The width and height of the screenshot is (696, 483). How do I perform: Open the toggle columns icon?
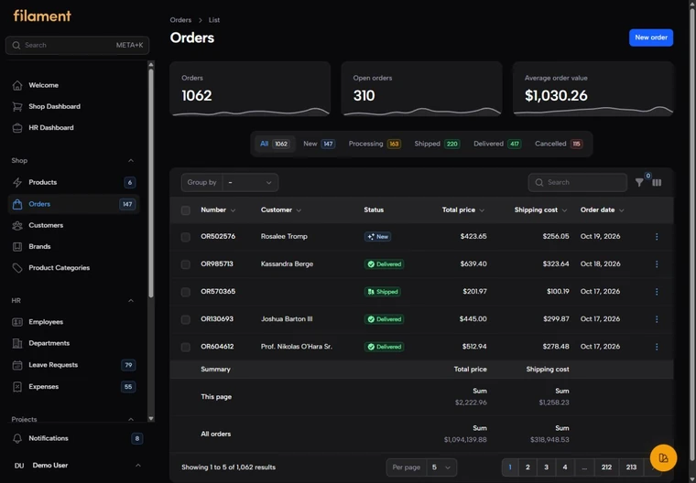tap(657, 182)
